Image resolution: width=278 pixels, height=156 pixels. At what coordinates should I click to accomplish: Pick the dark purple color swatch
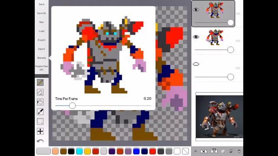[x=112, y=151]
